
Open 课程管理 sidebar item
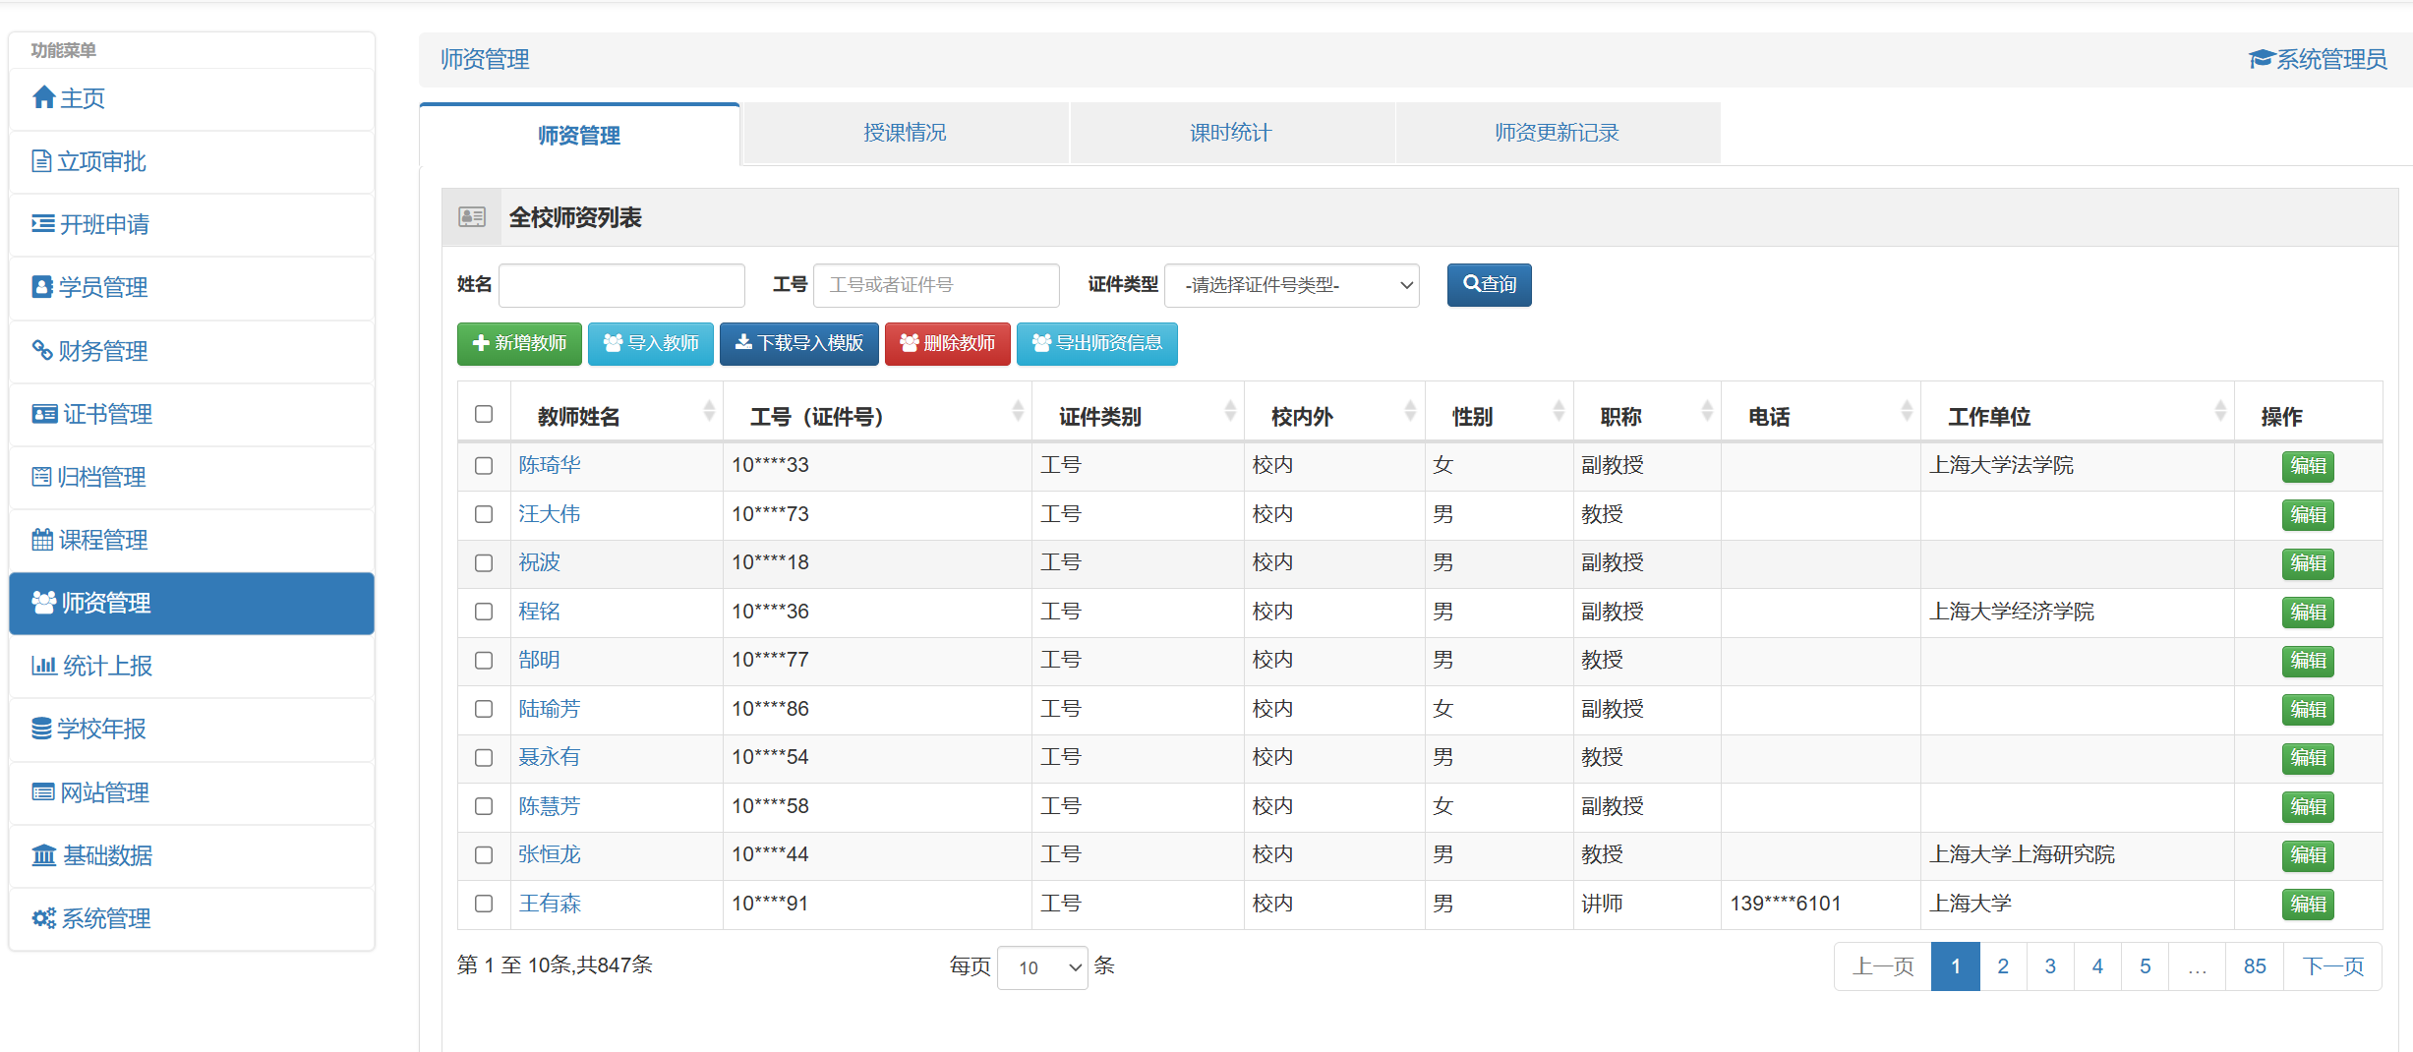coord(192,540)
